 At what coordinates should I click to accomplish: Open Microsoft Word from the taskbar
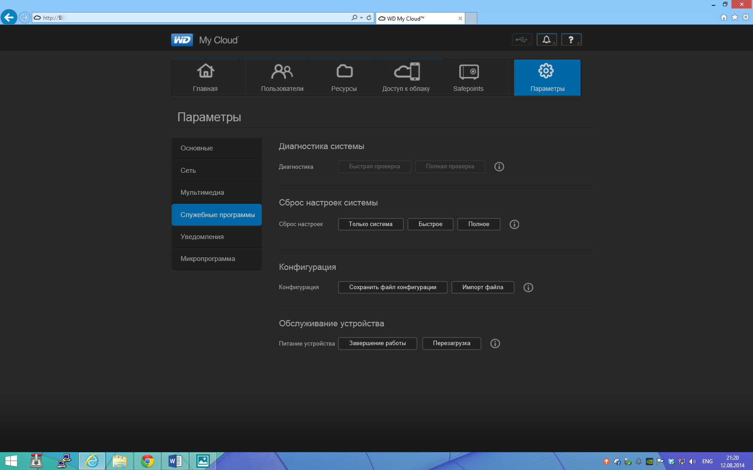(x=175, y=461)
